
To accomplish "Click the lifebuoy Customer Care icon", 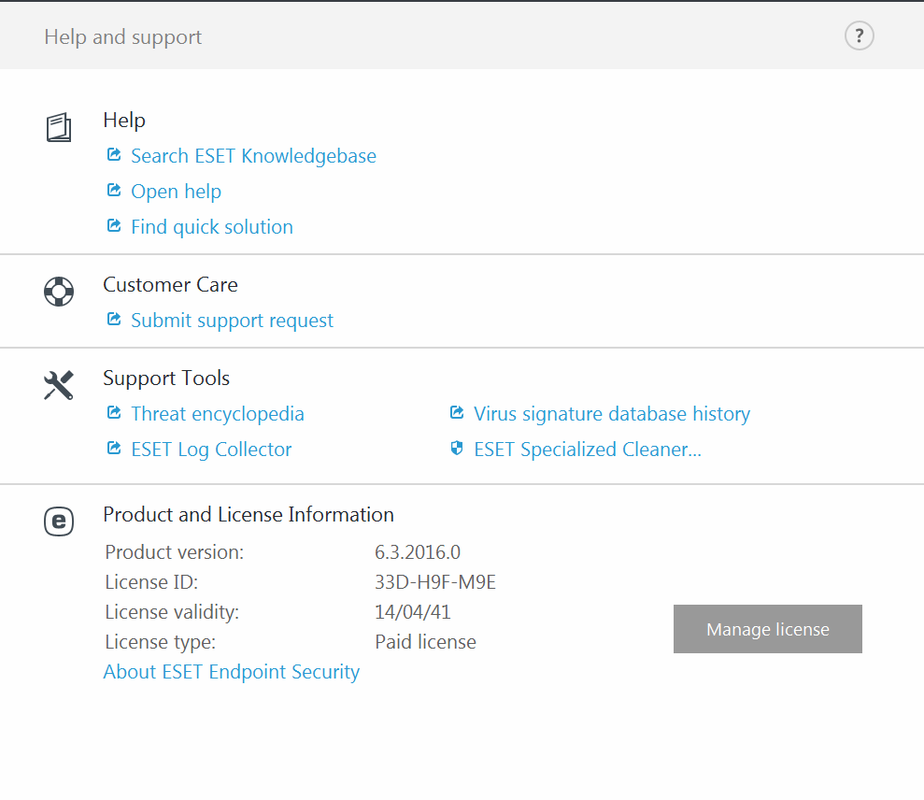I will [x=59, y=292].
